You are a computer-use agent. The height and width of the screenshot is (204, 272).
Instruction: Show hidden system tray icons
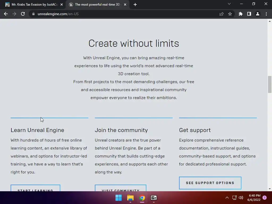[227, 198]
